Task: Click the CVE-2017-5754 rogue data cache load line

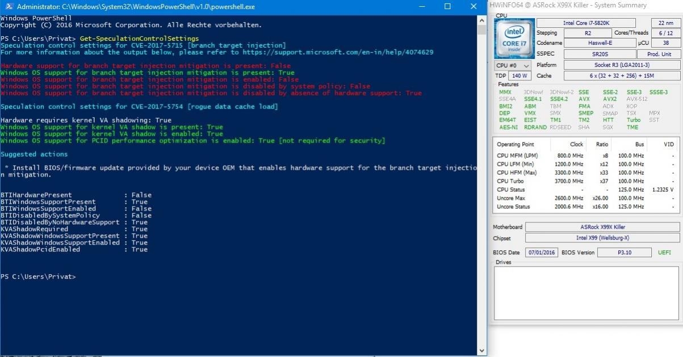Action: click(139, 107)
